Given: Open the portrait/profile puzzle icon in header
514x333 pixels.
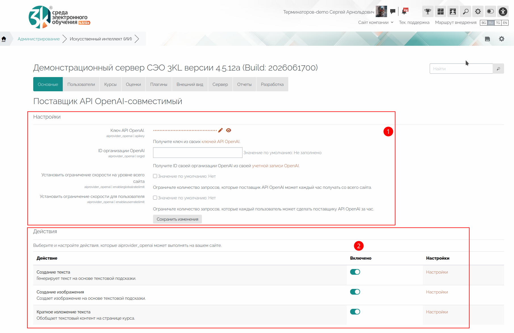Looking at the screenshot, I should 453,11.
